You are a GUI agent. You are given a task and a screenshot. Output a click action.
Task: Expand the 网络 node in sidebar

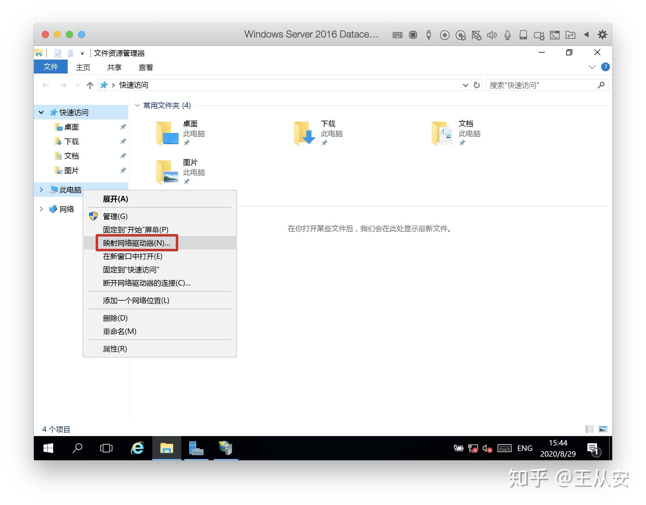[41, 209]
